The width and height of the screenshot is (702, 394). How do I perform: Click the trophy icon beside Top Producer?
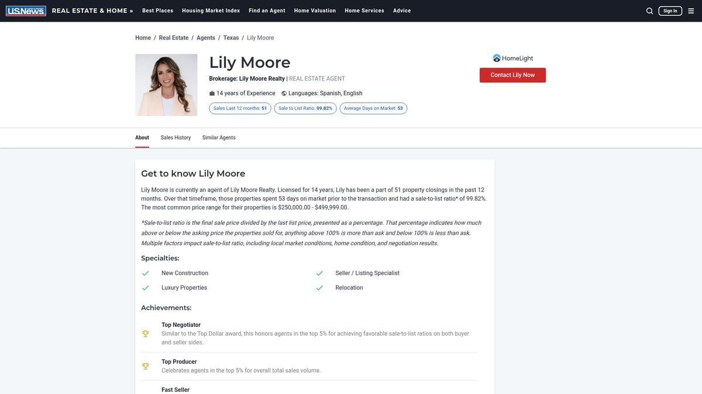(145, 366)
